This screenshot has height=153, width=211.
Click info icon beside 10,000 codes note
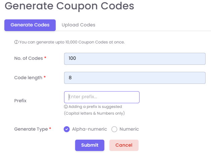[16, 42]
